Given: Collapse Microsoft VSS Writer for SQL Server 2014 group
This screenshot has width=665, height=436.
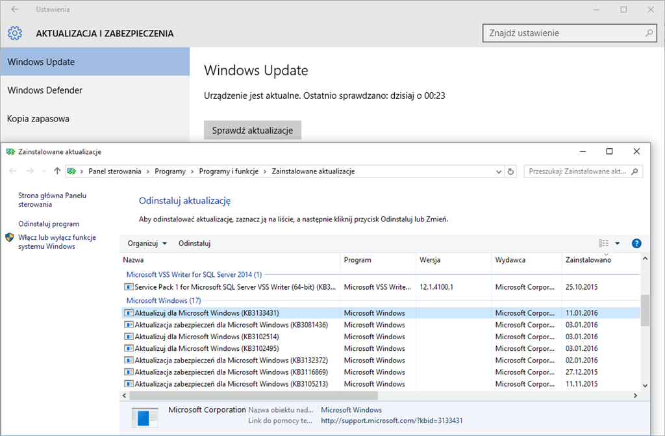Looking at the screenshot, I should click(x=194, y=275).
